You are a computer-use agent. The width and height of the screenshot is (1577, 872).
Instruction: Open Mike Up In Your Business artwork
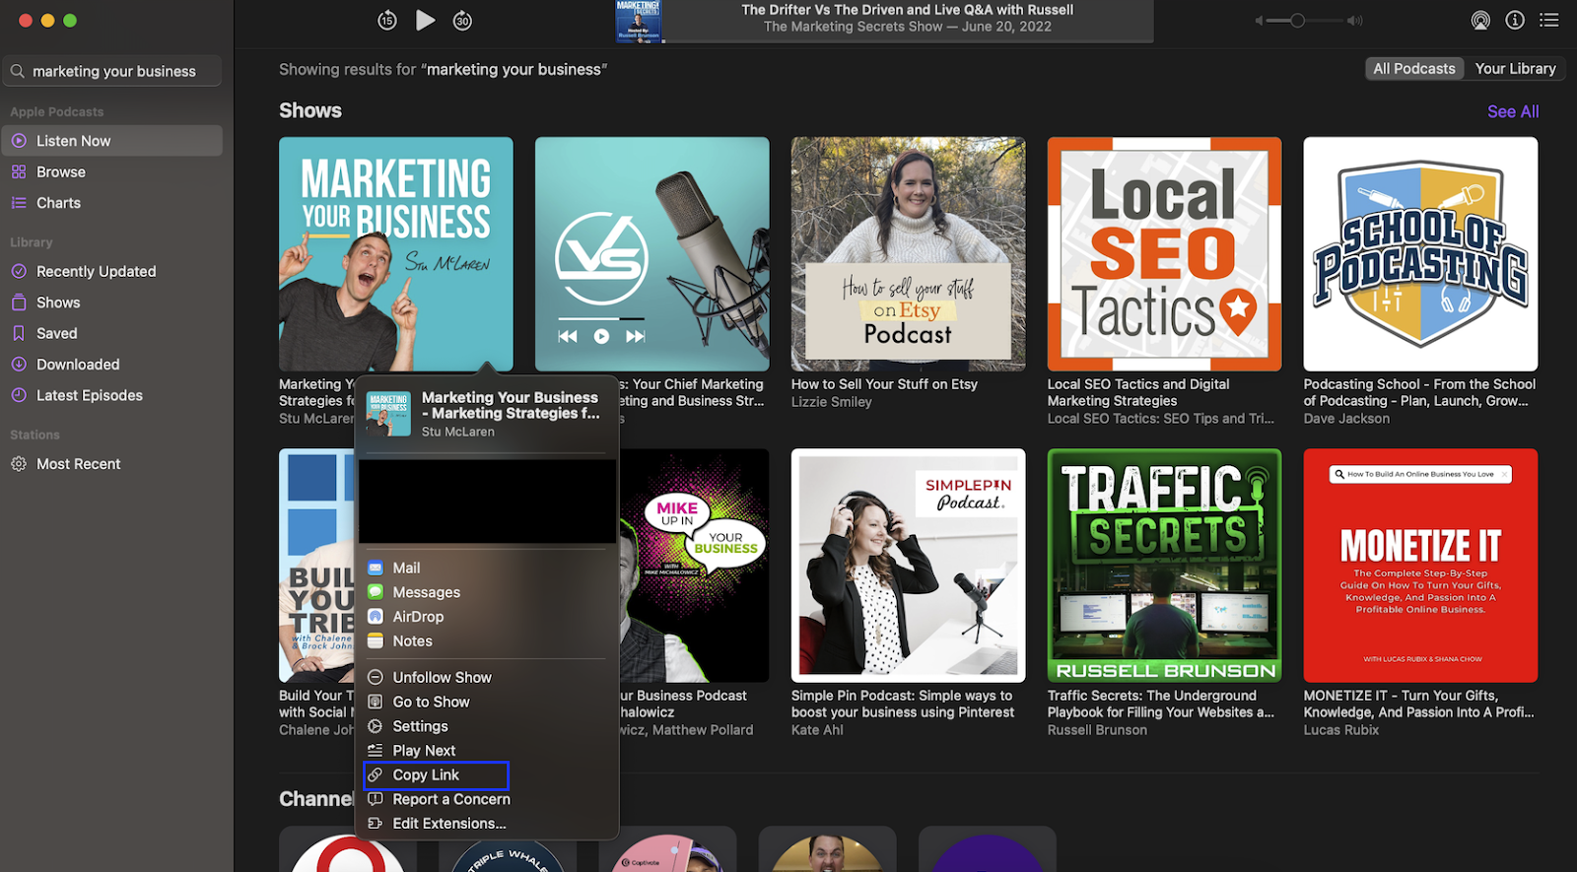695,566
